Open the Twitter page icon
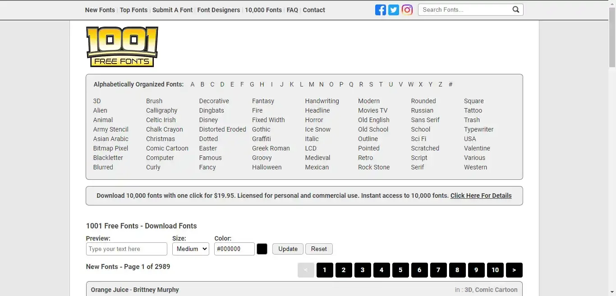Viewport: 616px width, 296px height. (x=394, y=10)
